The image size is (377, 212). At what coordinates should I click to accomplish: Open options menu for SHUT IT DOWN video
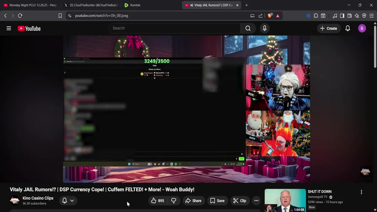(361, 192)
